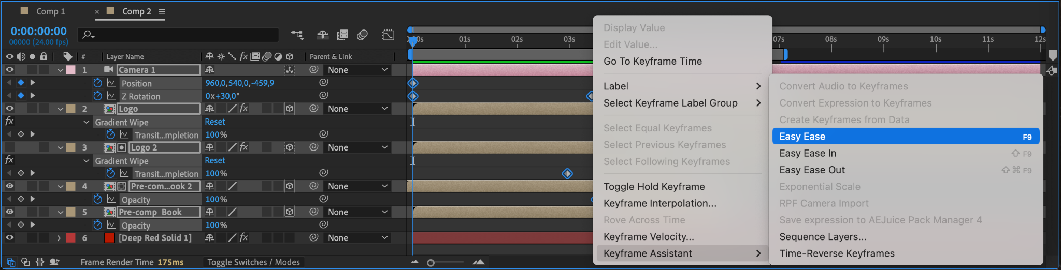Toggle the Frame Blending composition switch
1061x270 pixels.
tap(342, 35)
